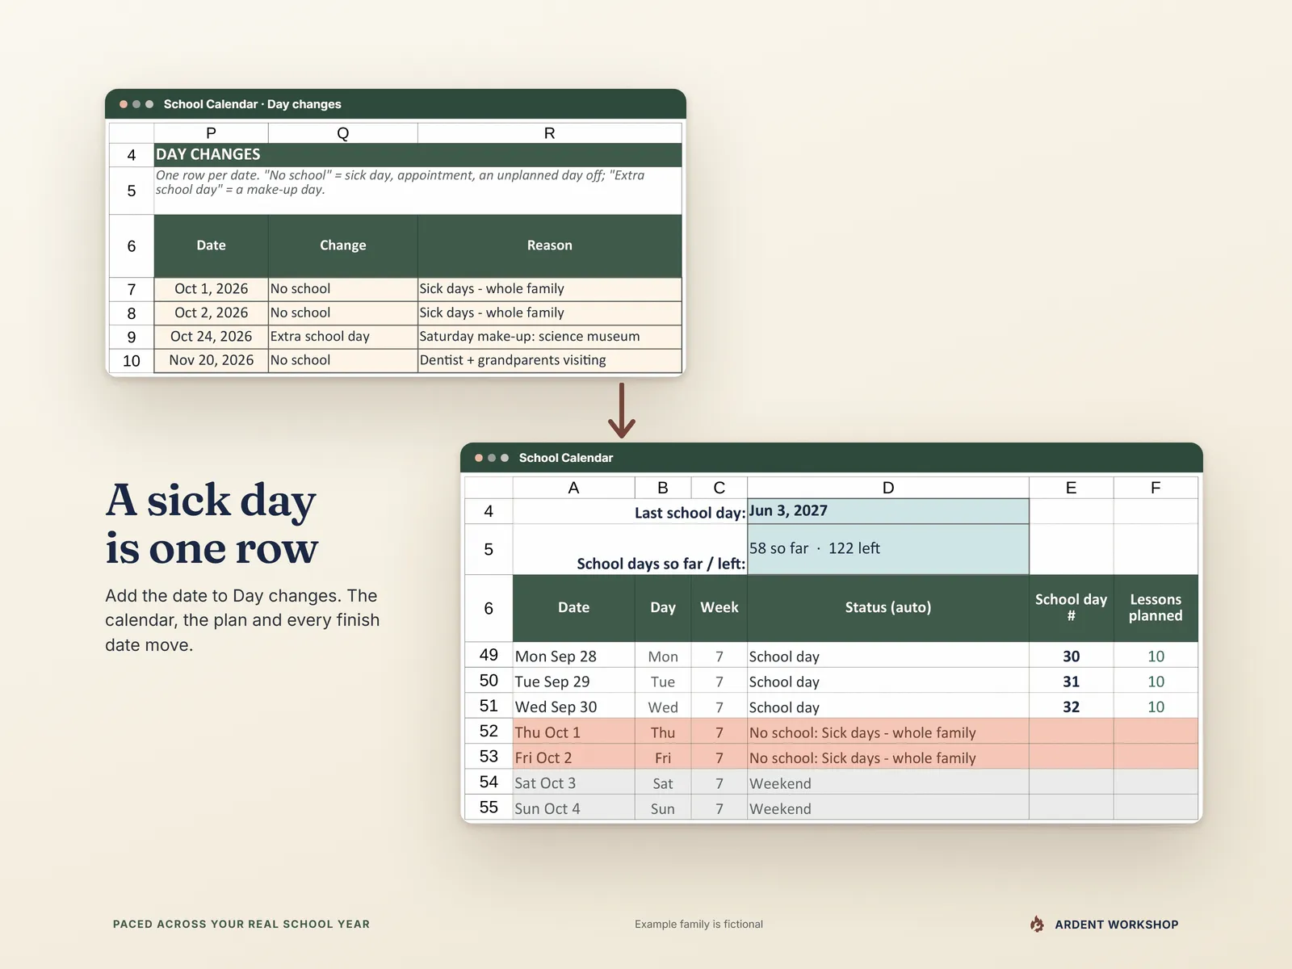Click Dentist + grandparents visiting reason cell

tap(550, 360)
